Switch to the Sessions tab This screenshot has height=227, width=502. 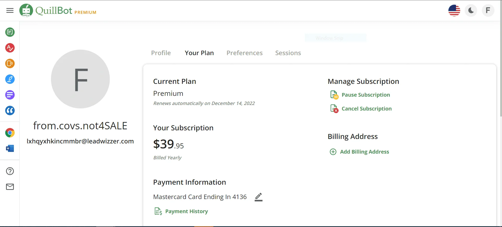click(x=288, y=53)
